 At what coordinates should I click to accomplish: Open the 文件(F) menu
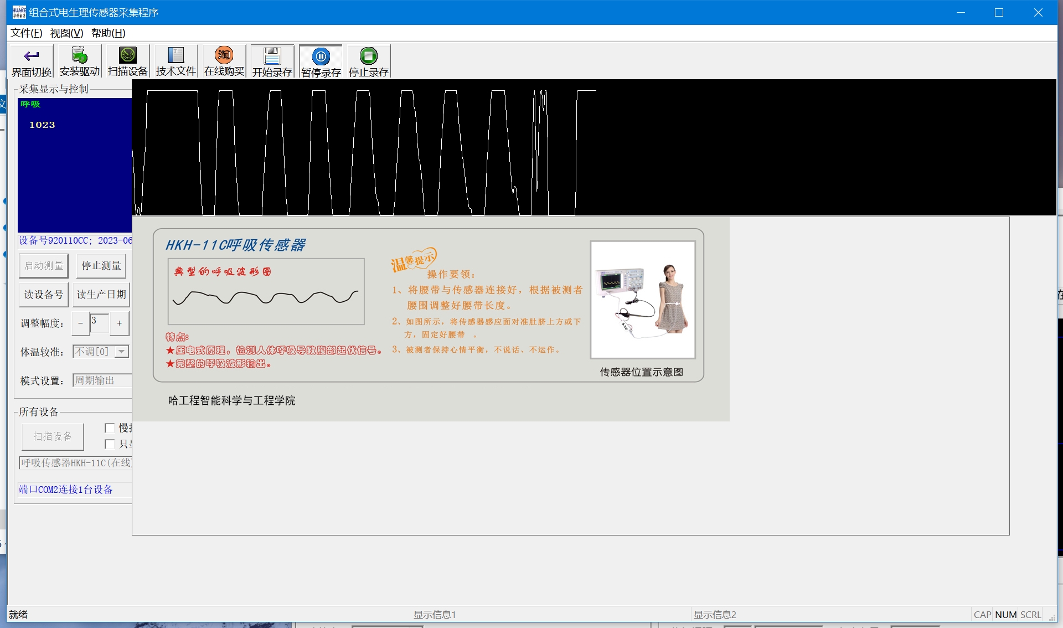26,33
